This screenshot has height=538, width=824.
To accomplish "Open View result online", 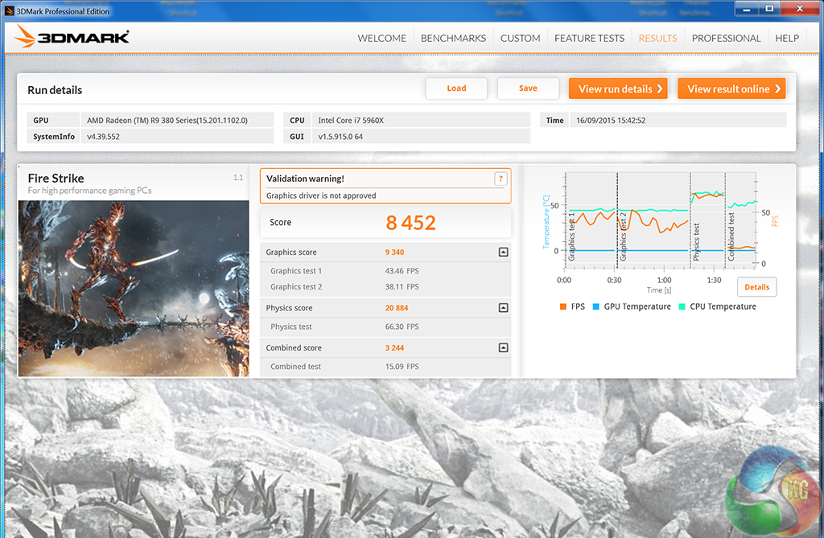I will click(731, 89).
